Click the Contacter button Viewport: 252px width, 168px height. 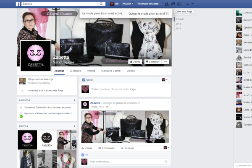click(152, 62)
